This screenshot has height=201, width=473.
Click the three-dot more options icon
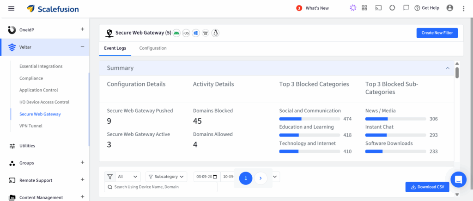tap(463, 8)
